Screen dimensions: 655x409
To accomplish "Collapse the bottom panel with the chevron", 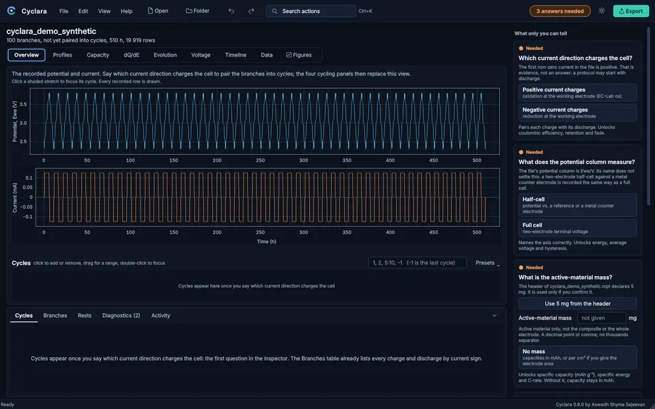I will tap(494, 316).
